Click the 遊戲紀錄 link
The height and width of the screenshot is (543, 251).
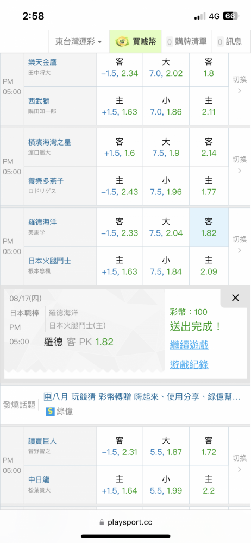pos(189,364)
